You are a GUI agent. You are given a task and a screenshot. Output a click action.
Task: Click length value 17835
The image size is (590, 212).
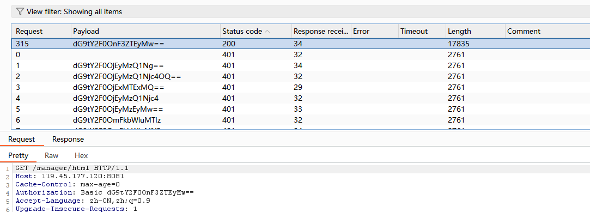[458, 44]
